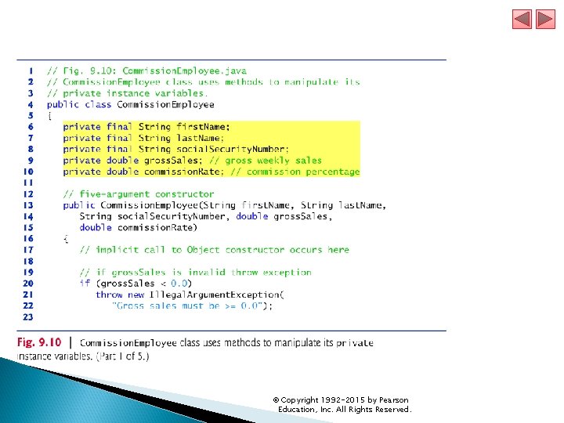This screenshot has height=423, width=564.
Task: Select "double commissionRate)" parameter line
Action: [x=139, y=228]
